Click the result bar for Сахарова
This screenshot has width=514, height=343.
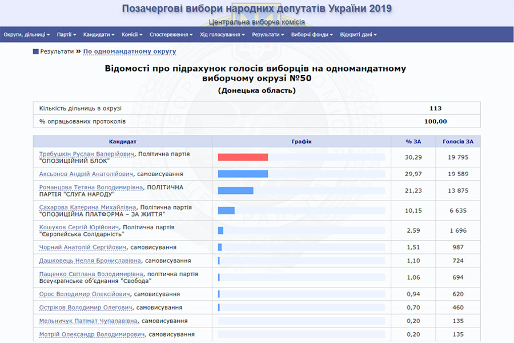(x=226, y=211)
